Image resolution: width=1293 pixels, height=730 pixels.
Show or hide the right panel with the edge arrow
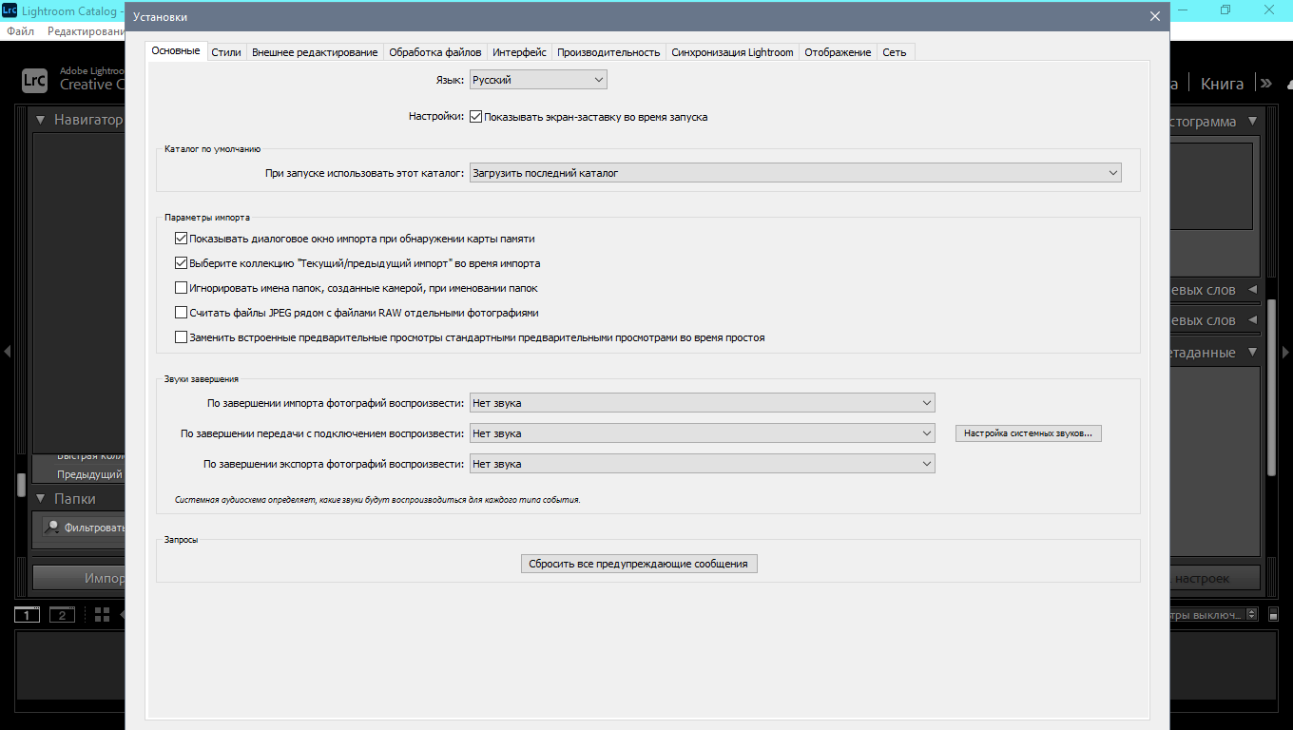coord(1285,352)
